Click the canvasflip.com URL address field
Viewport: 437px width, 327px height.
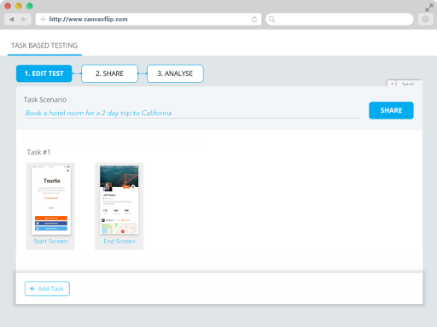[149, 20]
